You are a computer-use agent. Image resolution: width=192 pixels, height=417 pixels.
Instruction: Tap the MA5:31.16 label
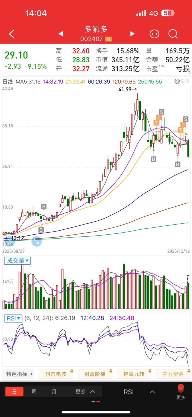coord(28,82)
